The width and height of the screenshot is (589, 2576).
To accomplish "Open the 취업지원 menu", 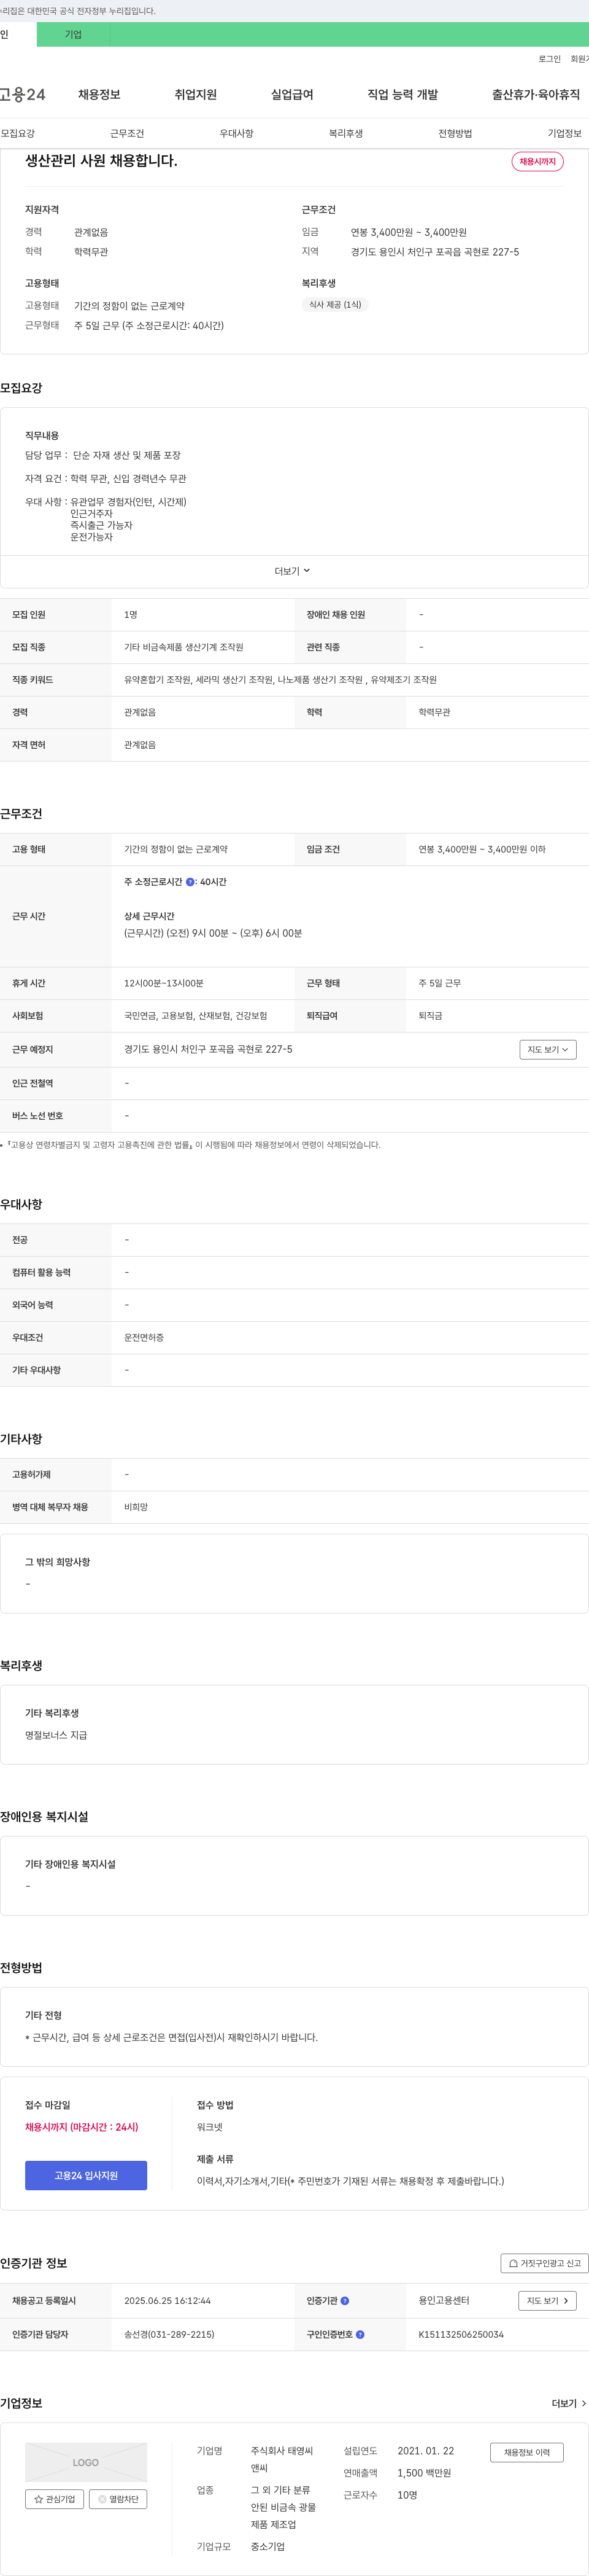I will click(x=196, y=95).
